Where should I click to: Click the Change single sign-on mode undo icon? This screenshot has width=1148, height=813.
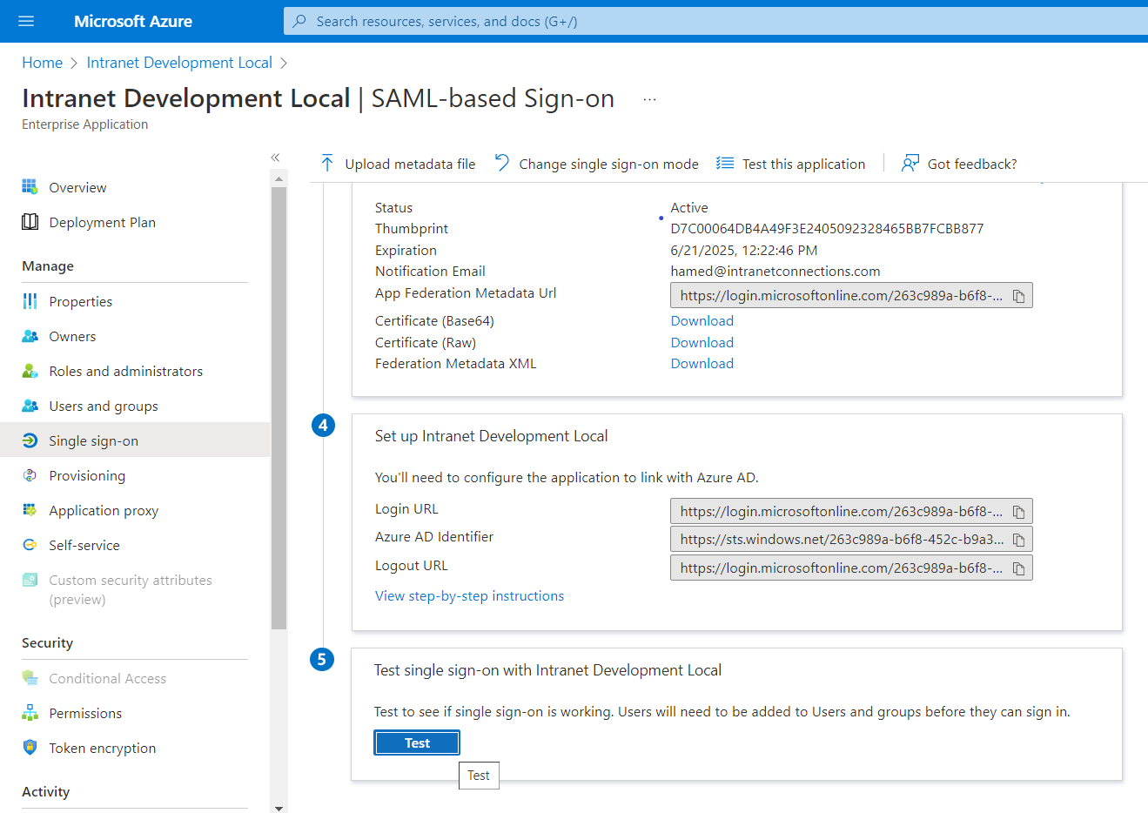coord(502,163)
